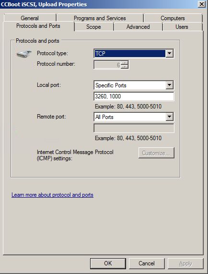Click the empty remote port text field
Image resolution: width=208 pixels, height=274 pixels.
[x=134, y=128]
